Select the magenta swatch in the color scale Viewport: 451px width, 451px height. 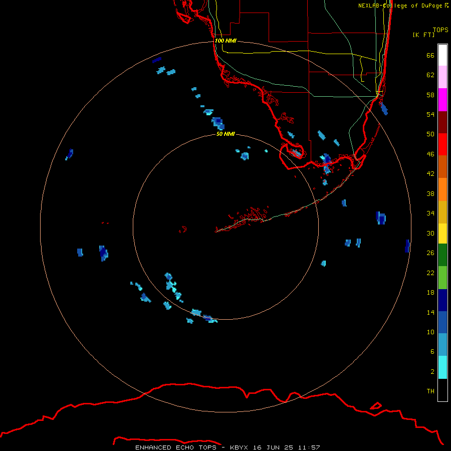click(x=442, y=100)
